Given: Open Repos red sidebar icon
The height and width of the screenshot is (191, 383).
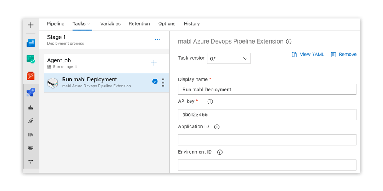Looking at the screenshot, I should tap(31, 76).
